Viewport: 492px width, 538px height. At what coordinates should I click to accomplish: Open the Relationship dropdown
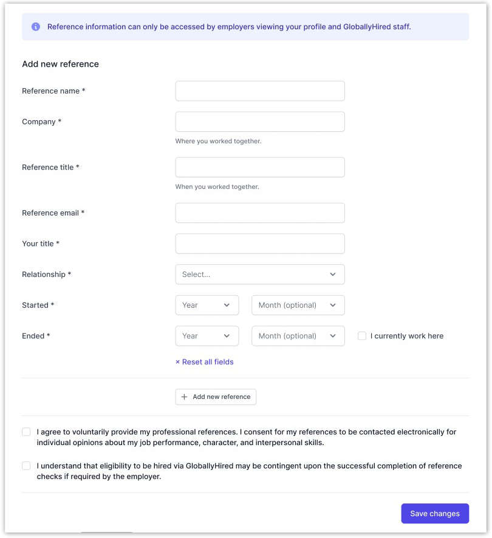click(x=259, y=274)
